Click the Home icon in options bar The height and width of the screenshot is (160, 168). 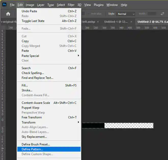pos(8,14)
